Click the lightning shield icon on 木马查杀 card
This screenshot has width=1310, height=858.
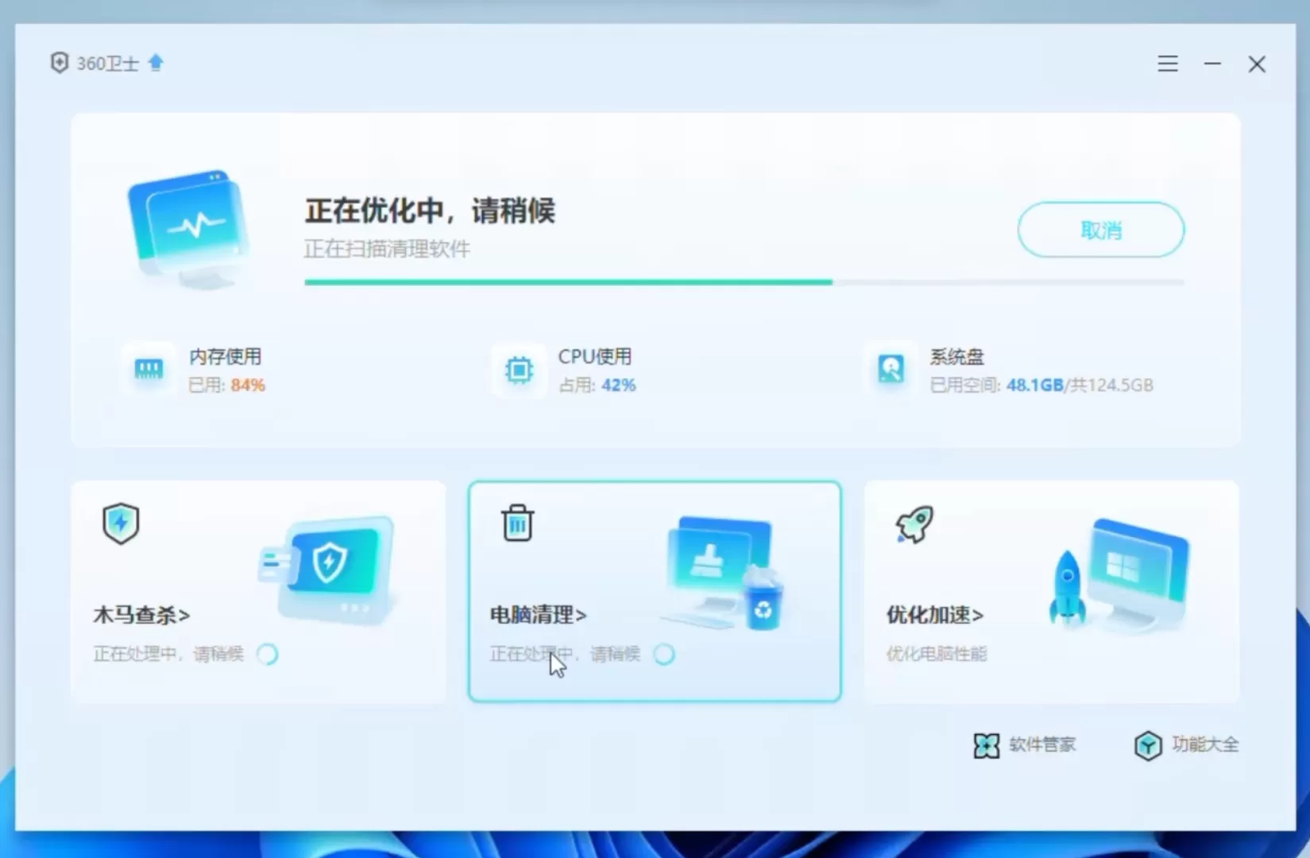[121, 523]
